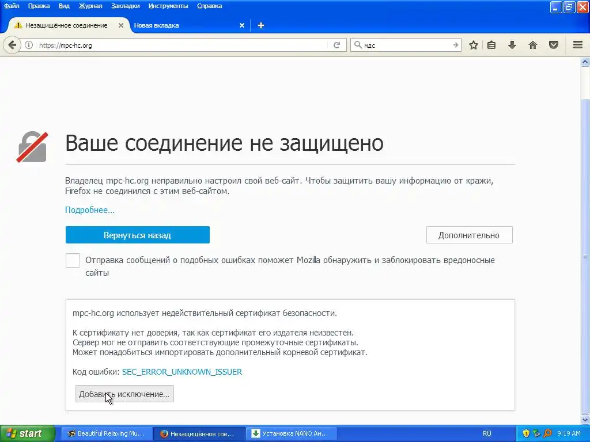Open the Справка menu
Viewport: 590px width, 442px height.
[210, 6]
